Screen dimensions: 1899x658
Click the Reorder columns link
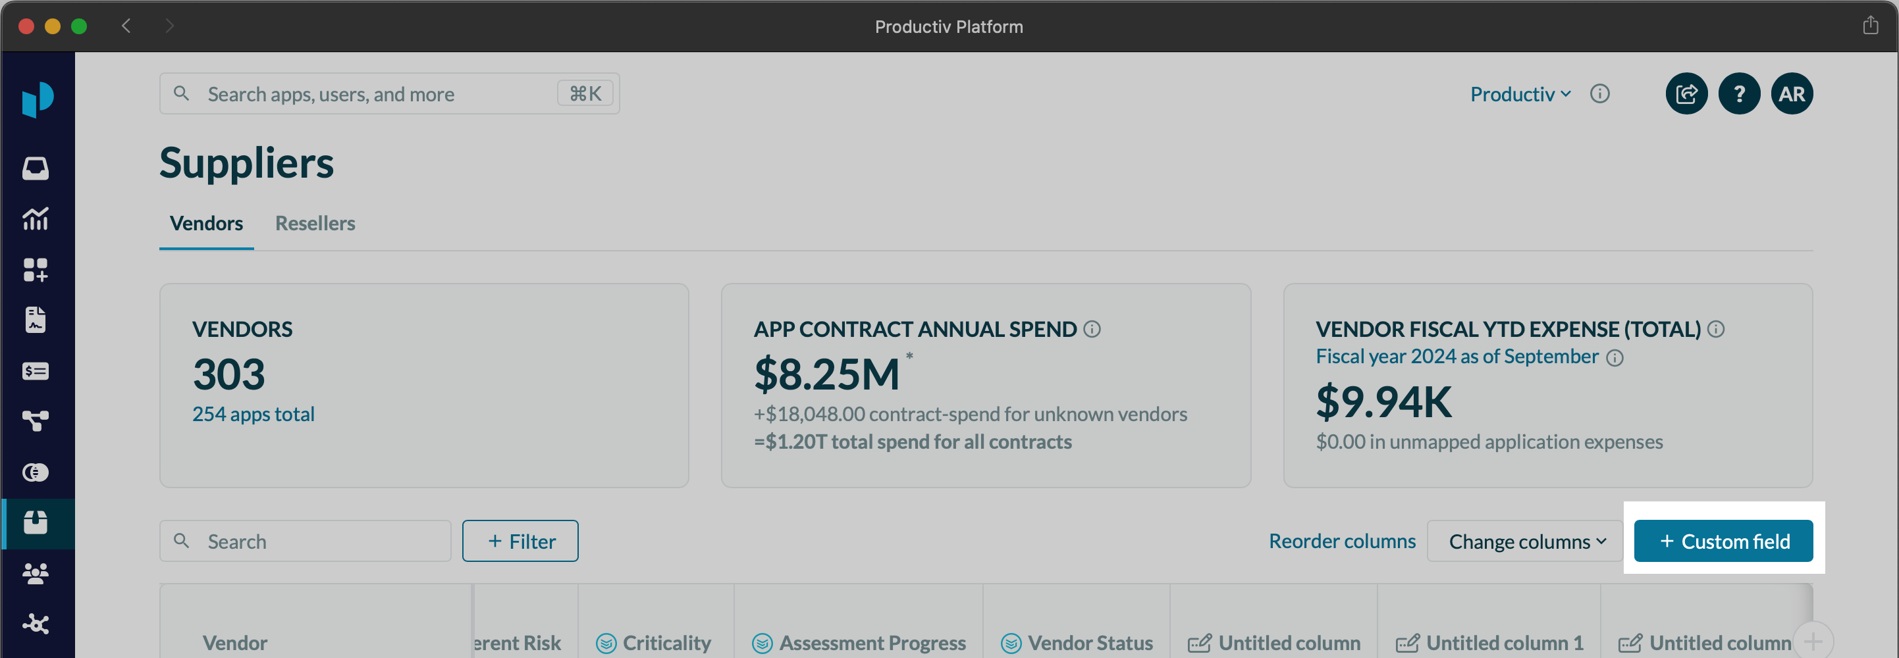click(x=1342, y=541)
